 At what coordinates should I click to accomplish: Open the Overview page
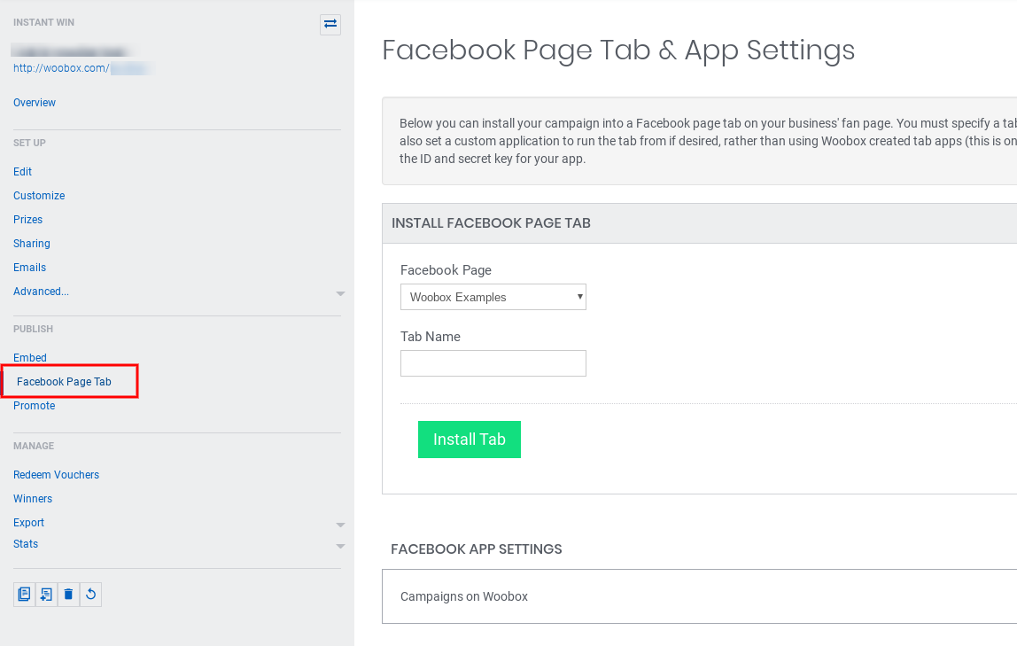34,102
